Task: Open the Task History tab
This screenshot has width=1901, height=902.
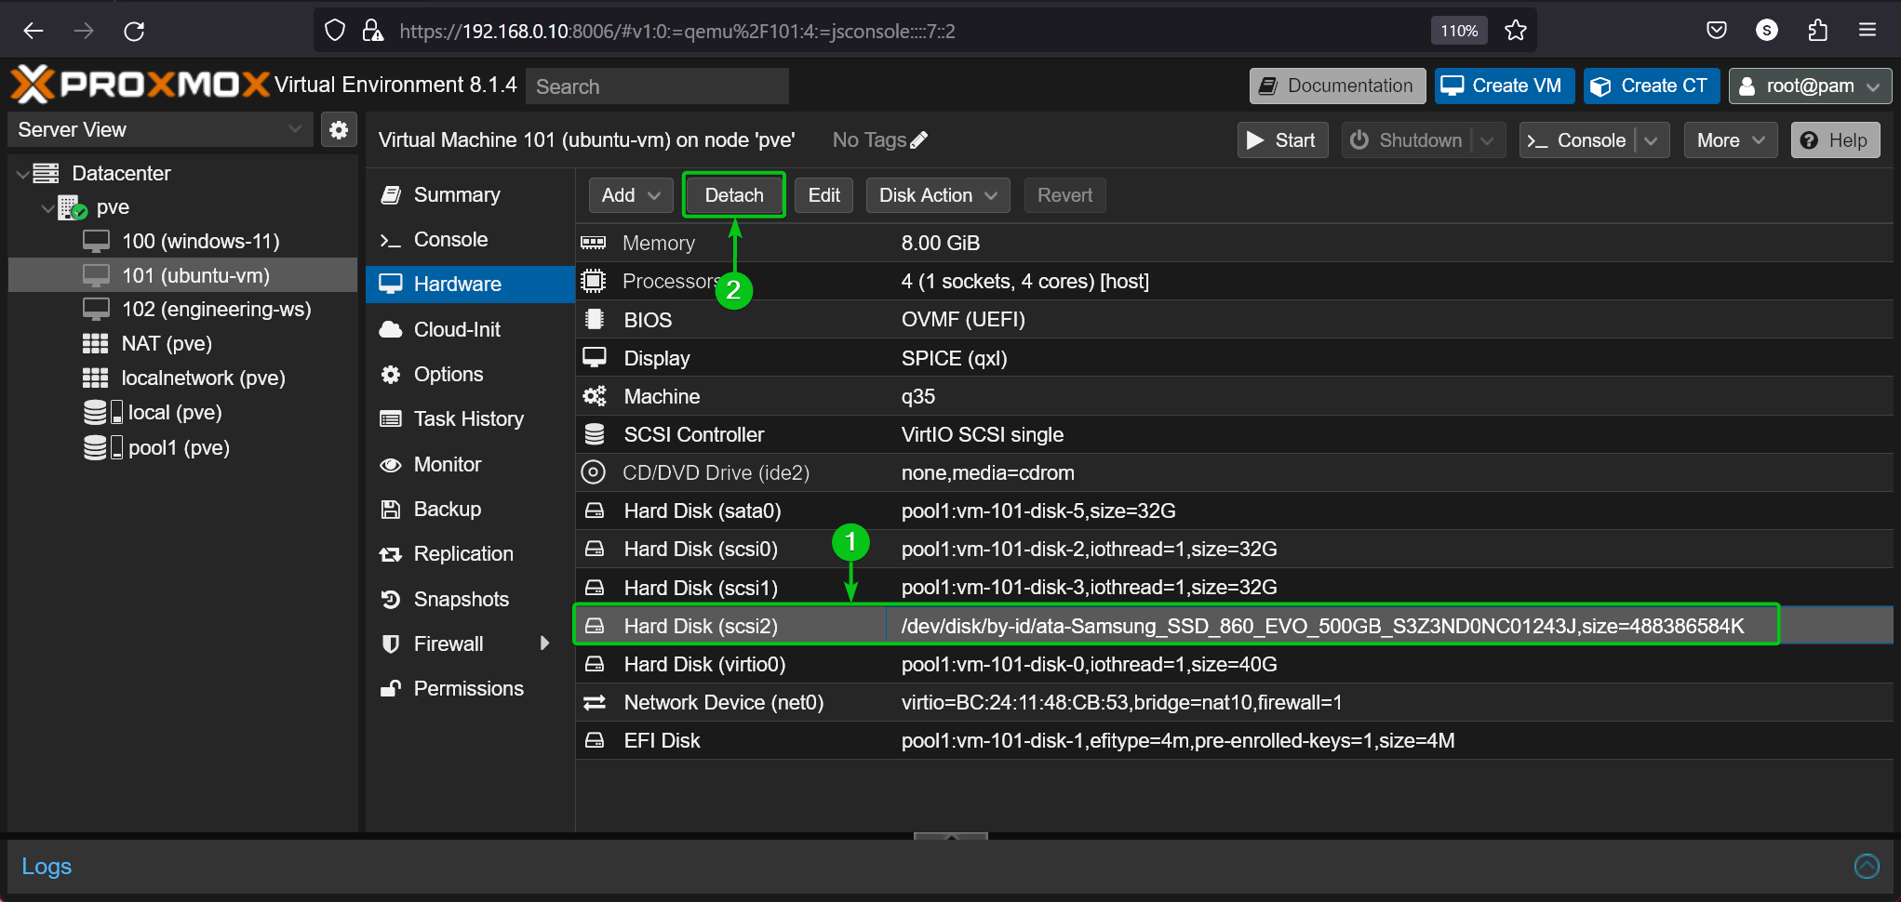Action: click(470, 418)
